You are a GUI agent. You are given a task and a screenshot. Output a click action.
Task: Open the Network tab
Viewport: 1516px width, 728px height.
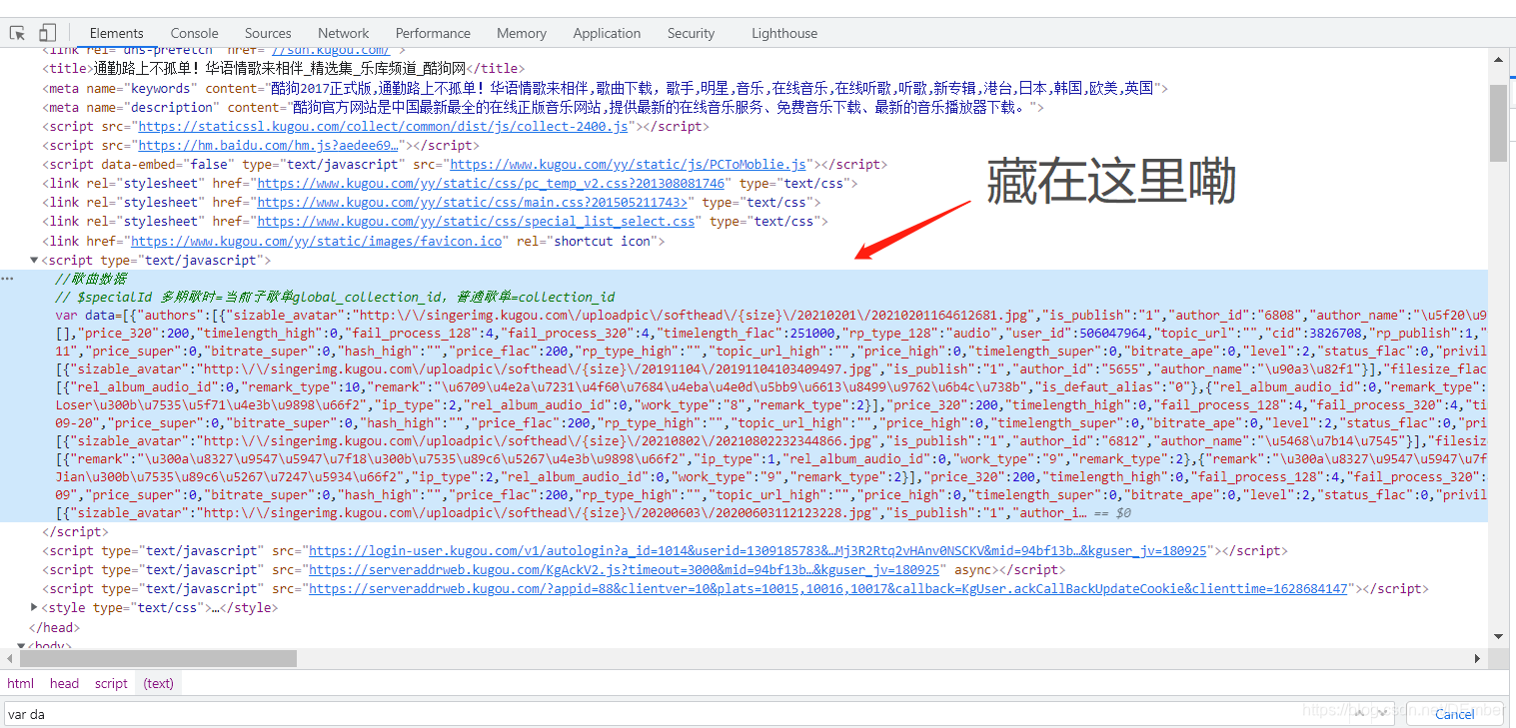point(344,33)
